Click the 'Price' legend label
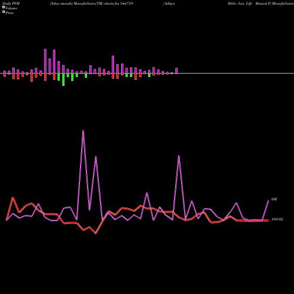 [x=9, y=13]
